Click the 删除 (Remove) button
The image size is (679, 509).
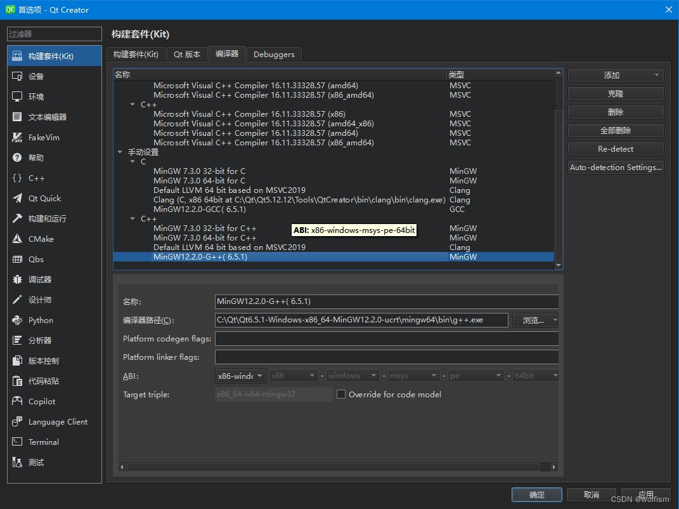click(616, 112)
